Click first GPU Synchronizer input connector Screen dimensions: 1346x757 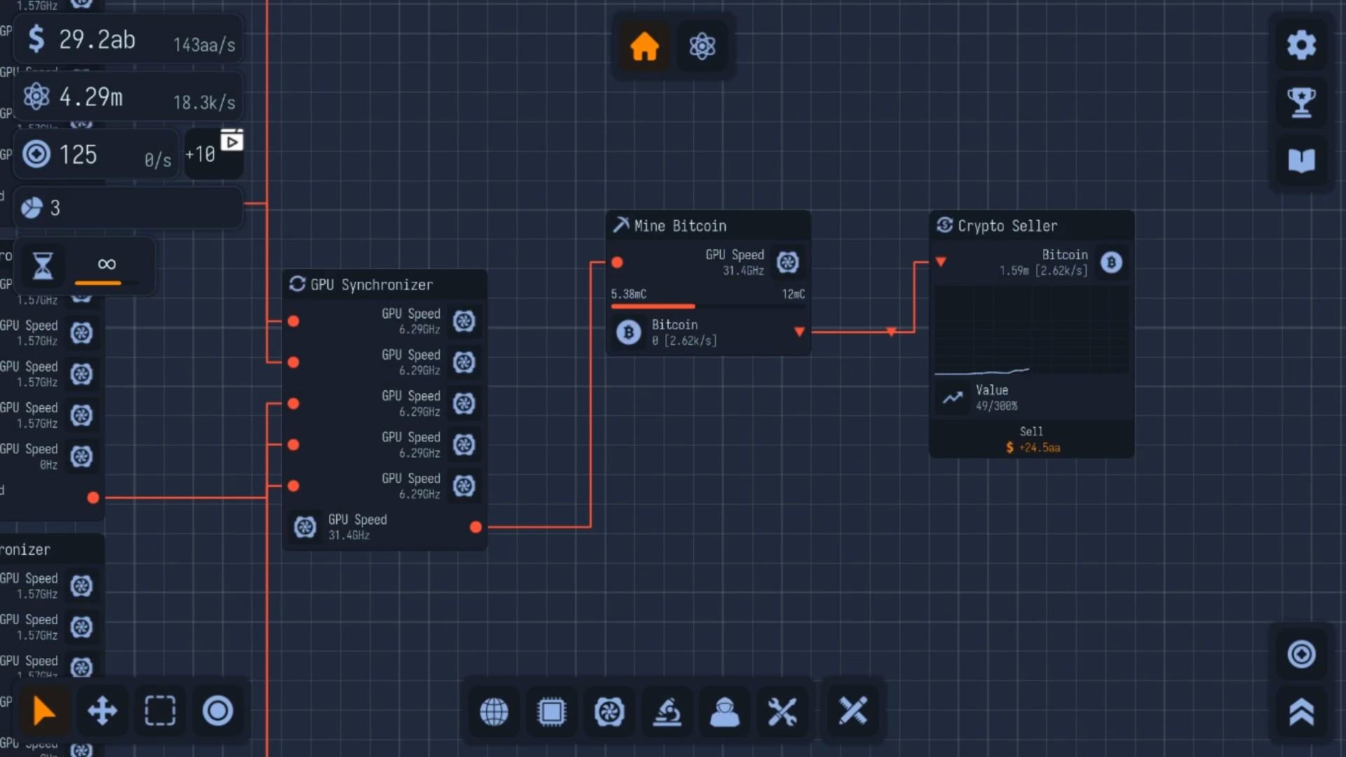coord(294,321)
